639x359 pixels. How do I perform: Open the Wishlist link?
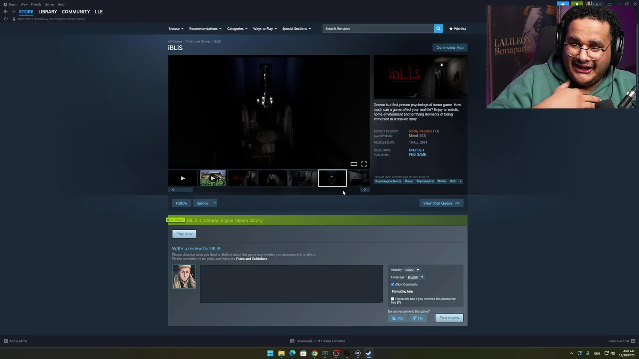pos(457,28)
